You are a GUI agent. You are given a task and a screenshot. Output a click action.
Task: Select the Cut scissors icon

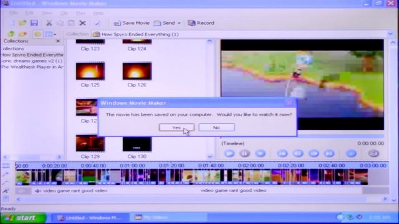click(x=49, y=23)
